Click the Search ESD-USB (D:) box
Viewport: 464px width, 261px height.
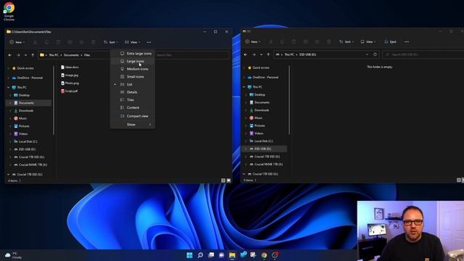point(423,54)
